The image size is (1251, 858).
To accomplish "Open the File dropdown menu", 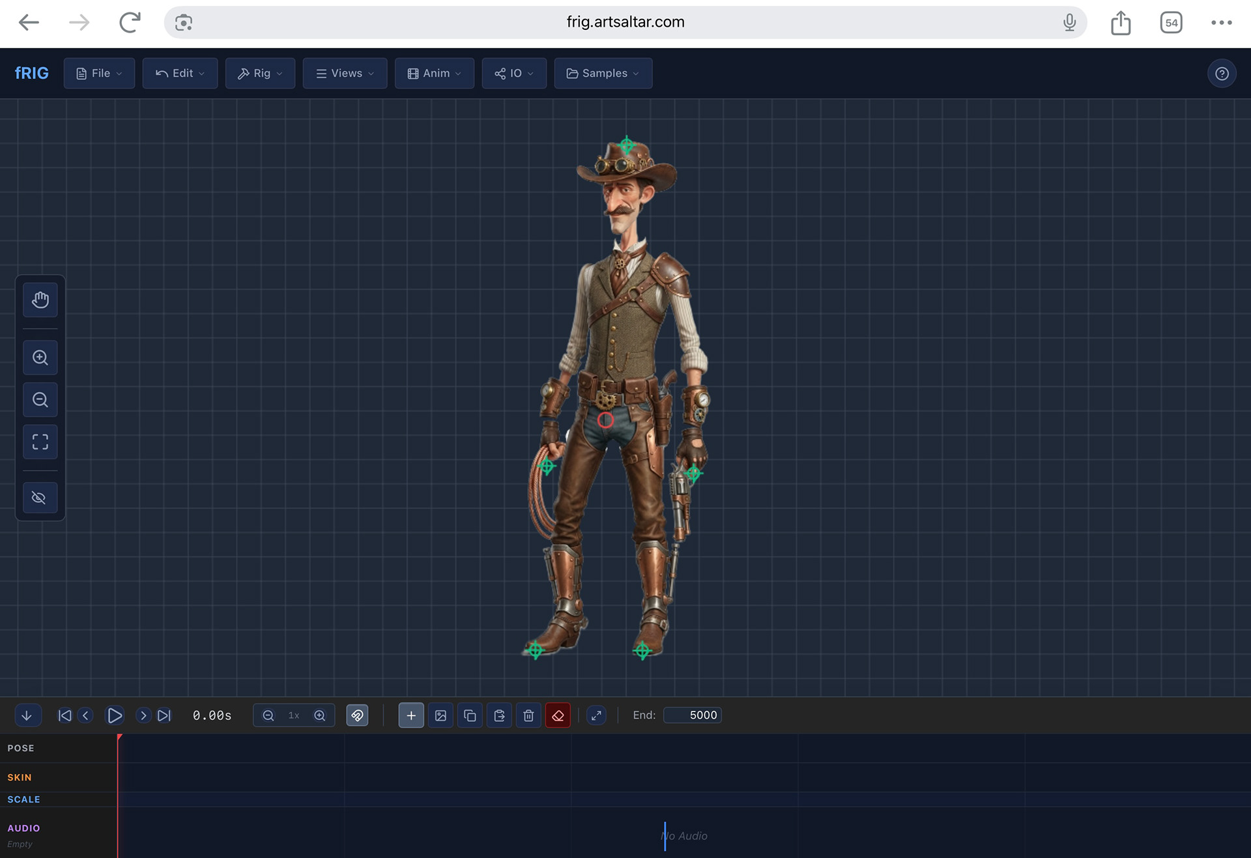I will pyautogui.click(x=99, y=73).
